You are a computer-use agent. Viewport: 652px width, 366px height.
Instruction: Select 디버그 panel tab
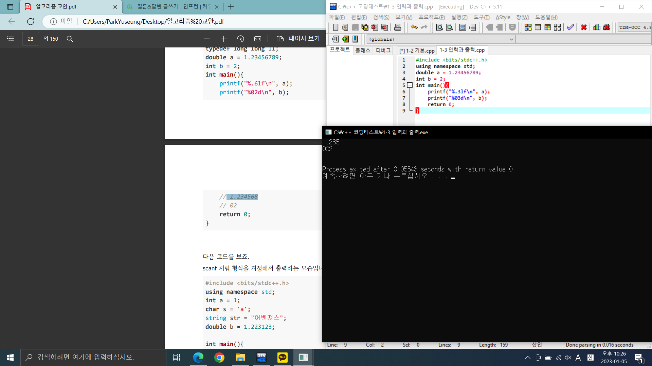[x=383, y=50]
